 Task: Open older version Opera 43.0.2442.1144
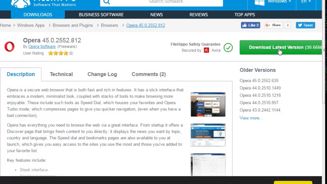[x=260, y=110]
